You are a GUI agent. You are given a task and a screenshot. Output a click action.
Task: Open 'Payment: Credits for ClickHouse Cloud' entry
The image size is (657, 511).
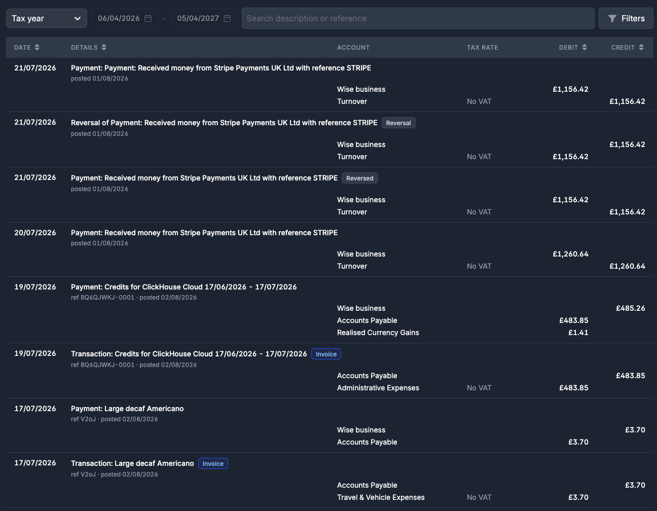(184, 287)
